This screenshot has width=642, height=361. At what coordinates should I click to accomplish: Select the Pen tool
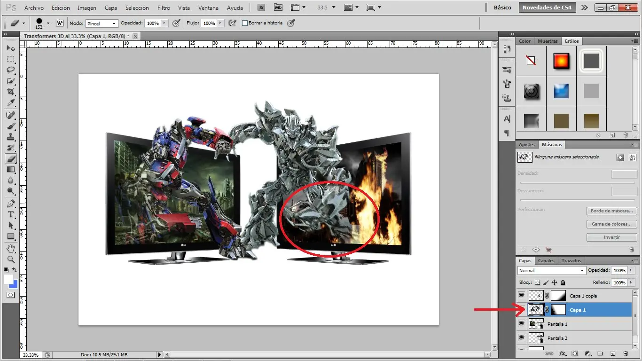(10, 204)
